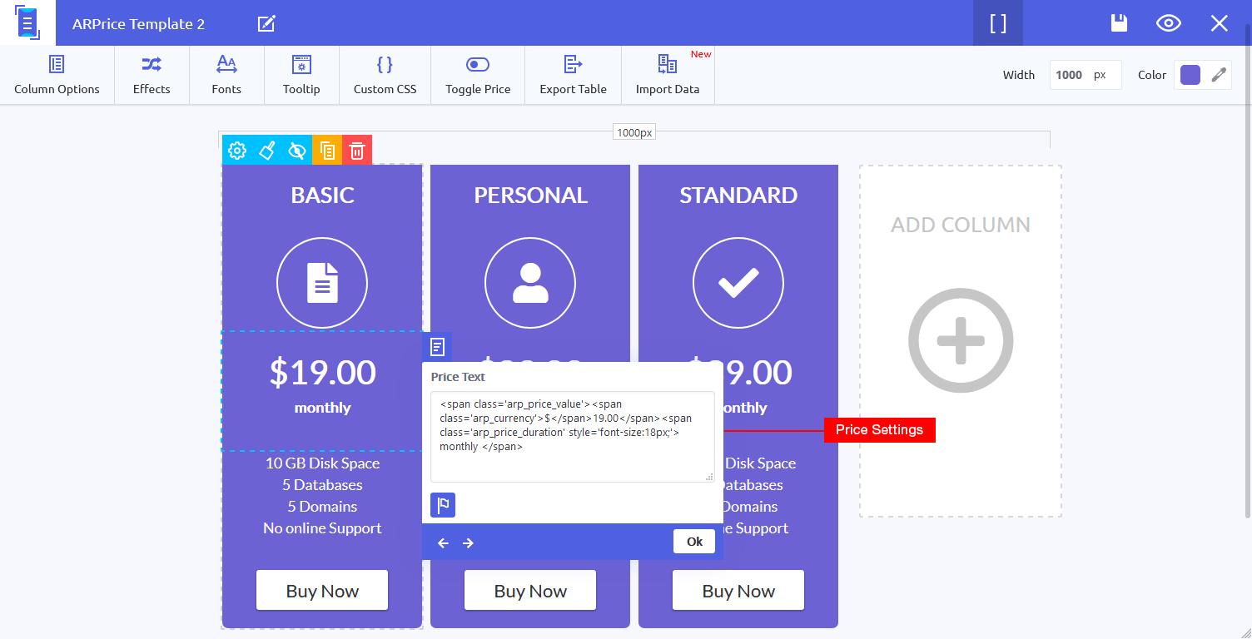Open Toggle Price settings
Viewport: 1252px width, 639px height.
478,75
